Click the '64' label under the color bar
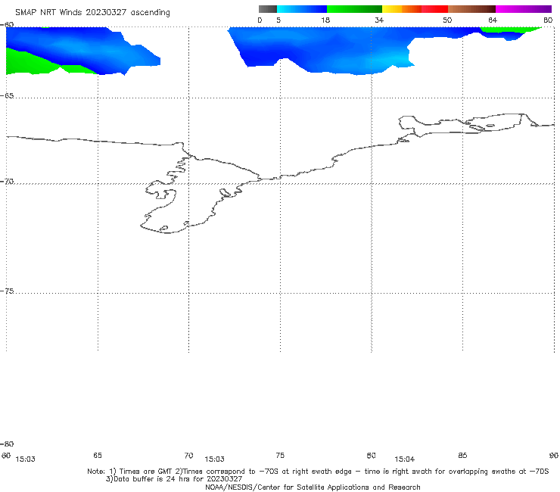This screenshot has width=560, height=492. tap(493, 20)
